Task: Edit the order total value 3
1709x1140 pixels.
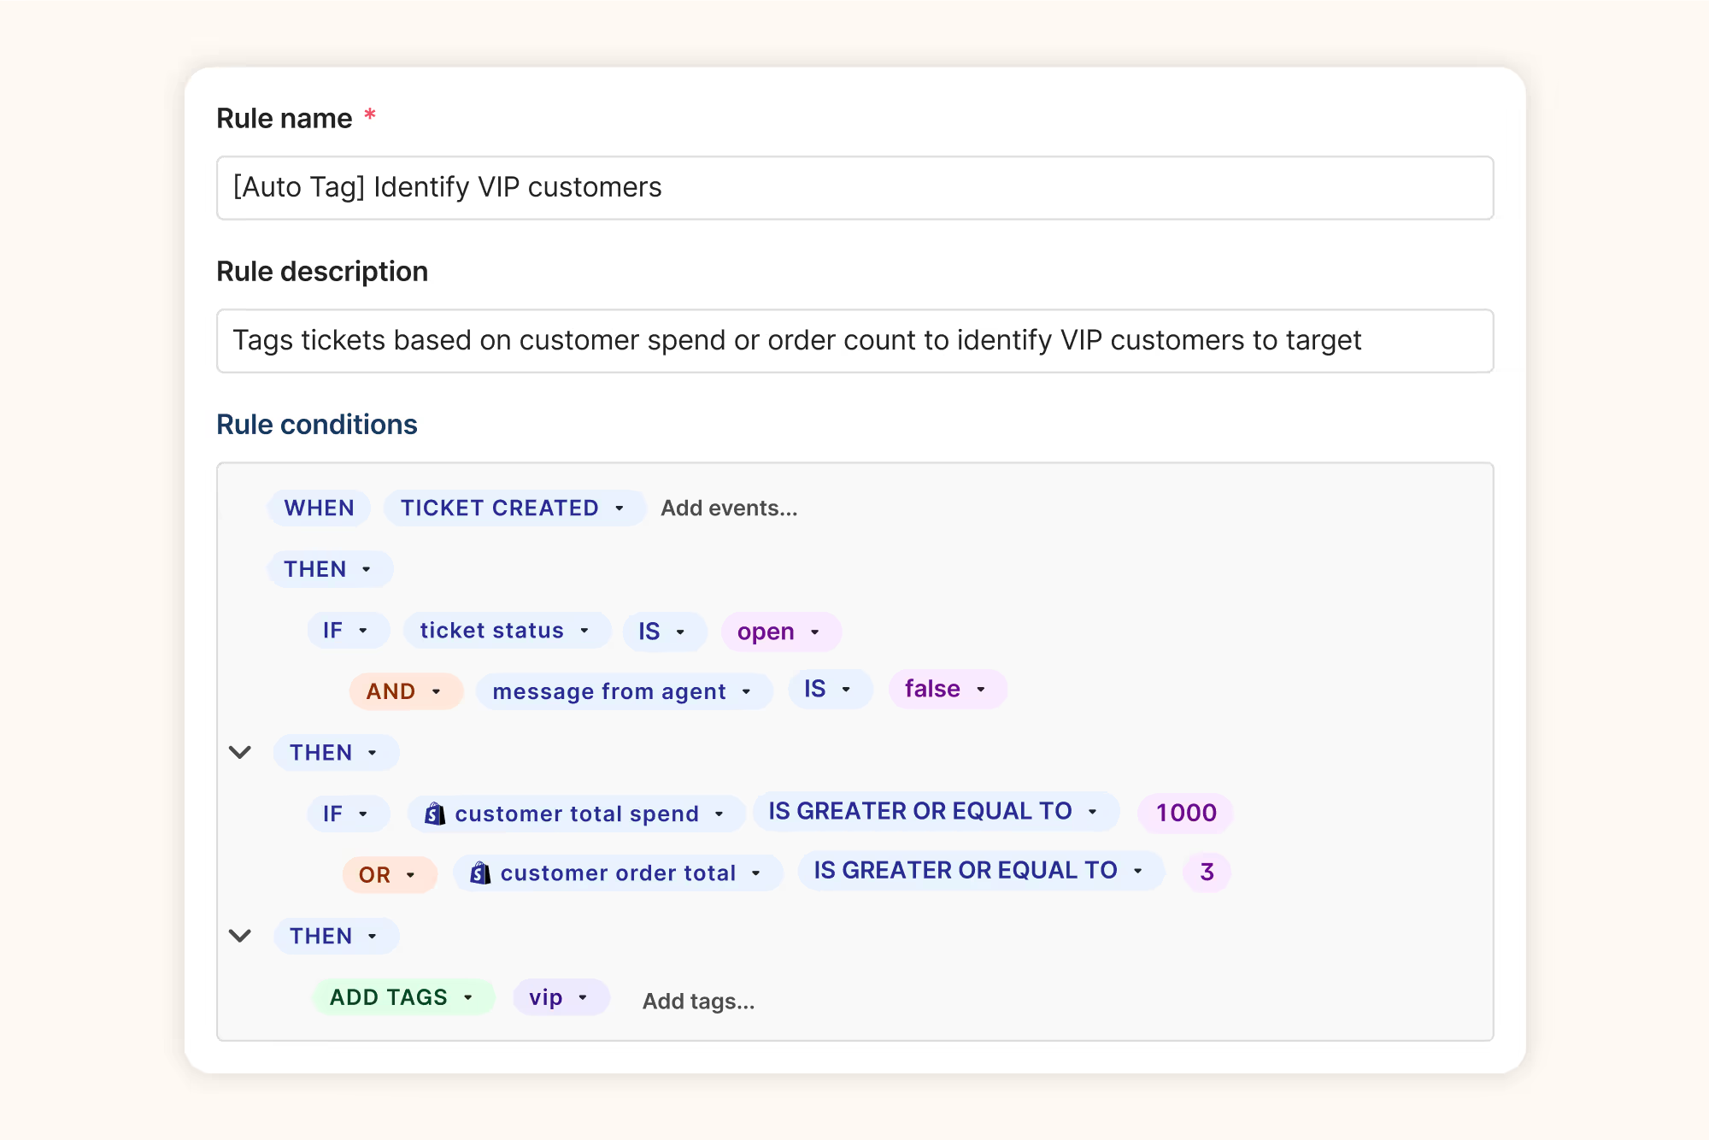Action: (1207, 873)
